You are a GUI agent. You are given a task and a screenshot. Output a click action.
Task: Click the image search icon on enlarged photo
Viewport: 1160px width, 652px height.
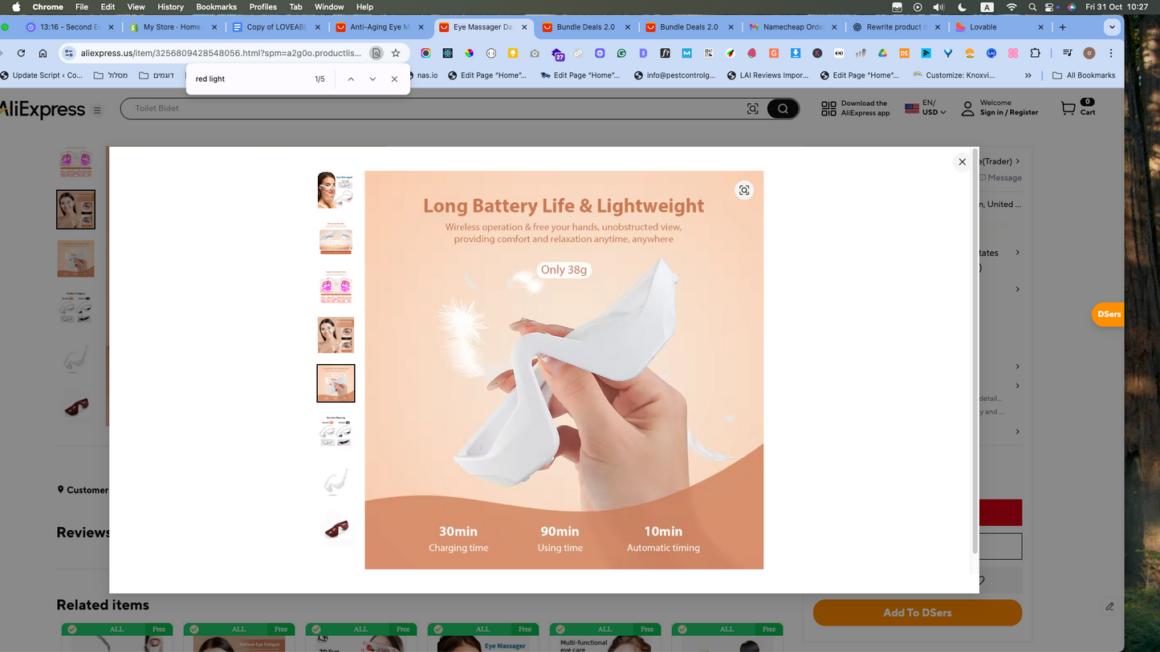744,190
